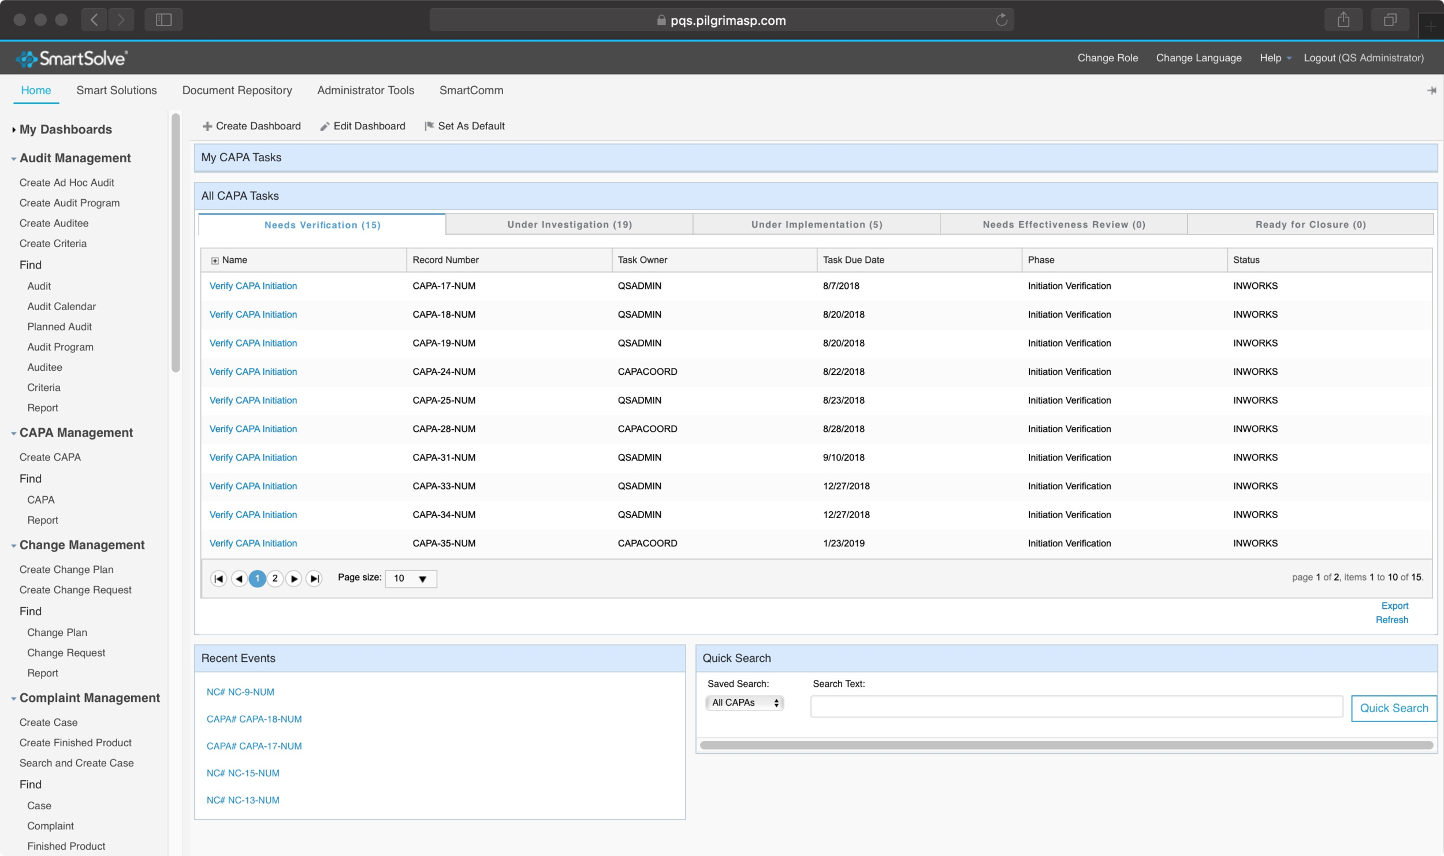Go forward with the browser forward arrow
This screenshot has width=1444, height=856.
click(121, 20)
